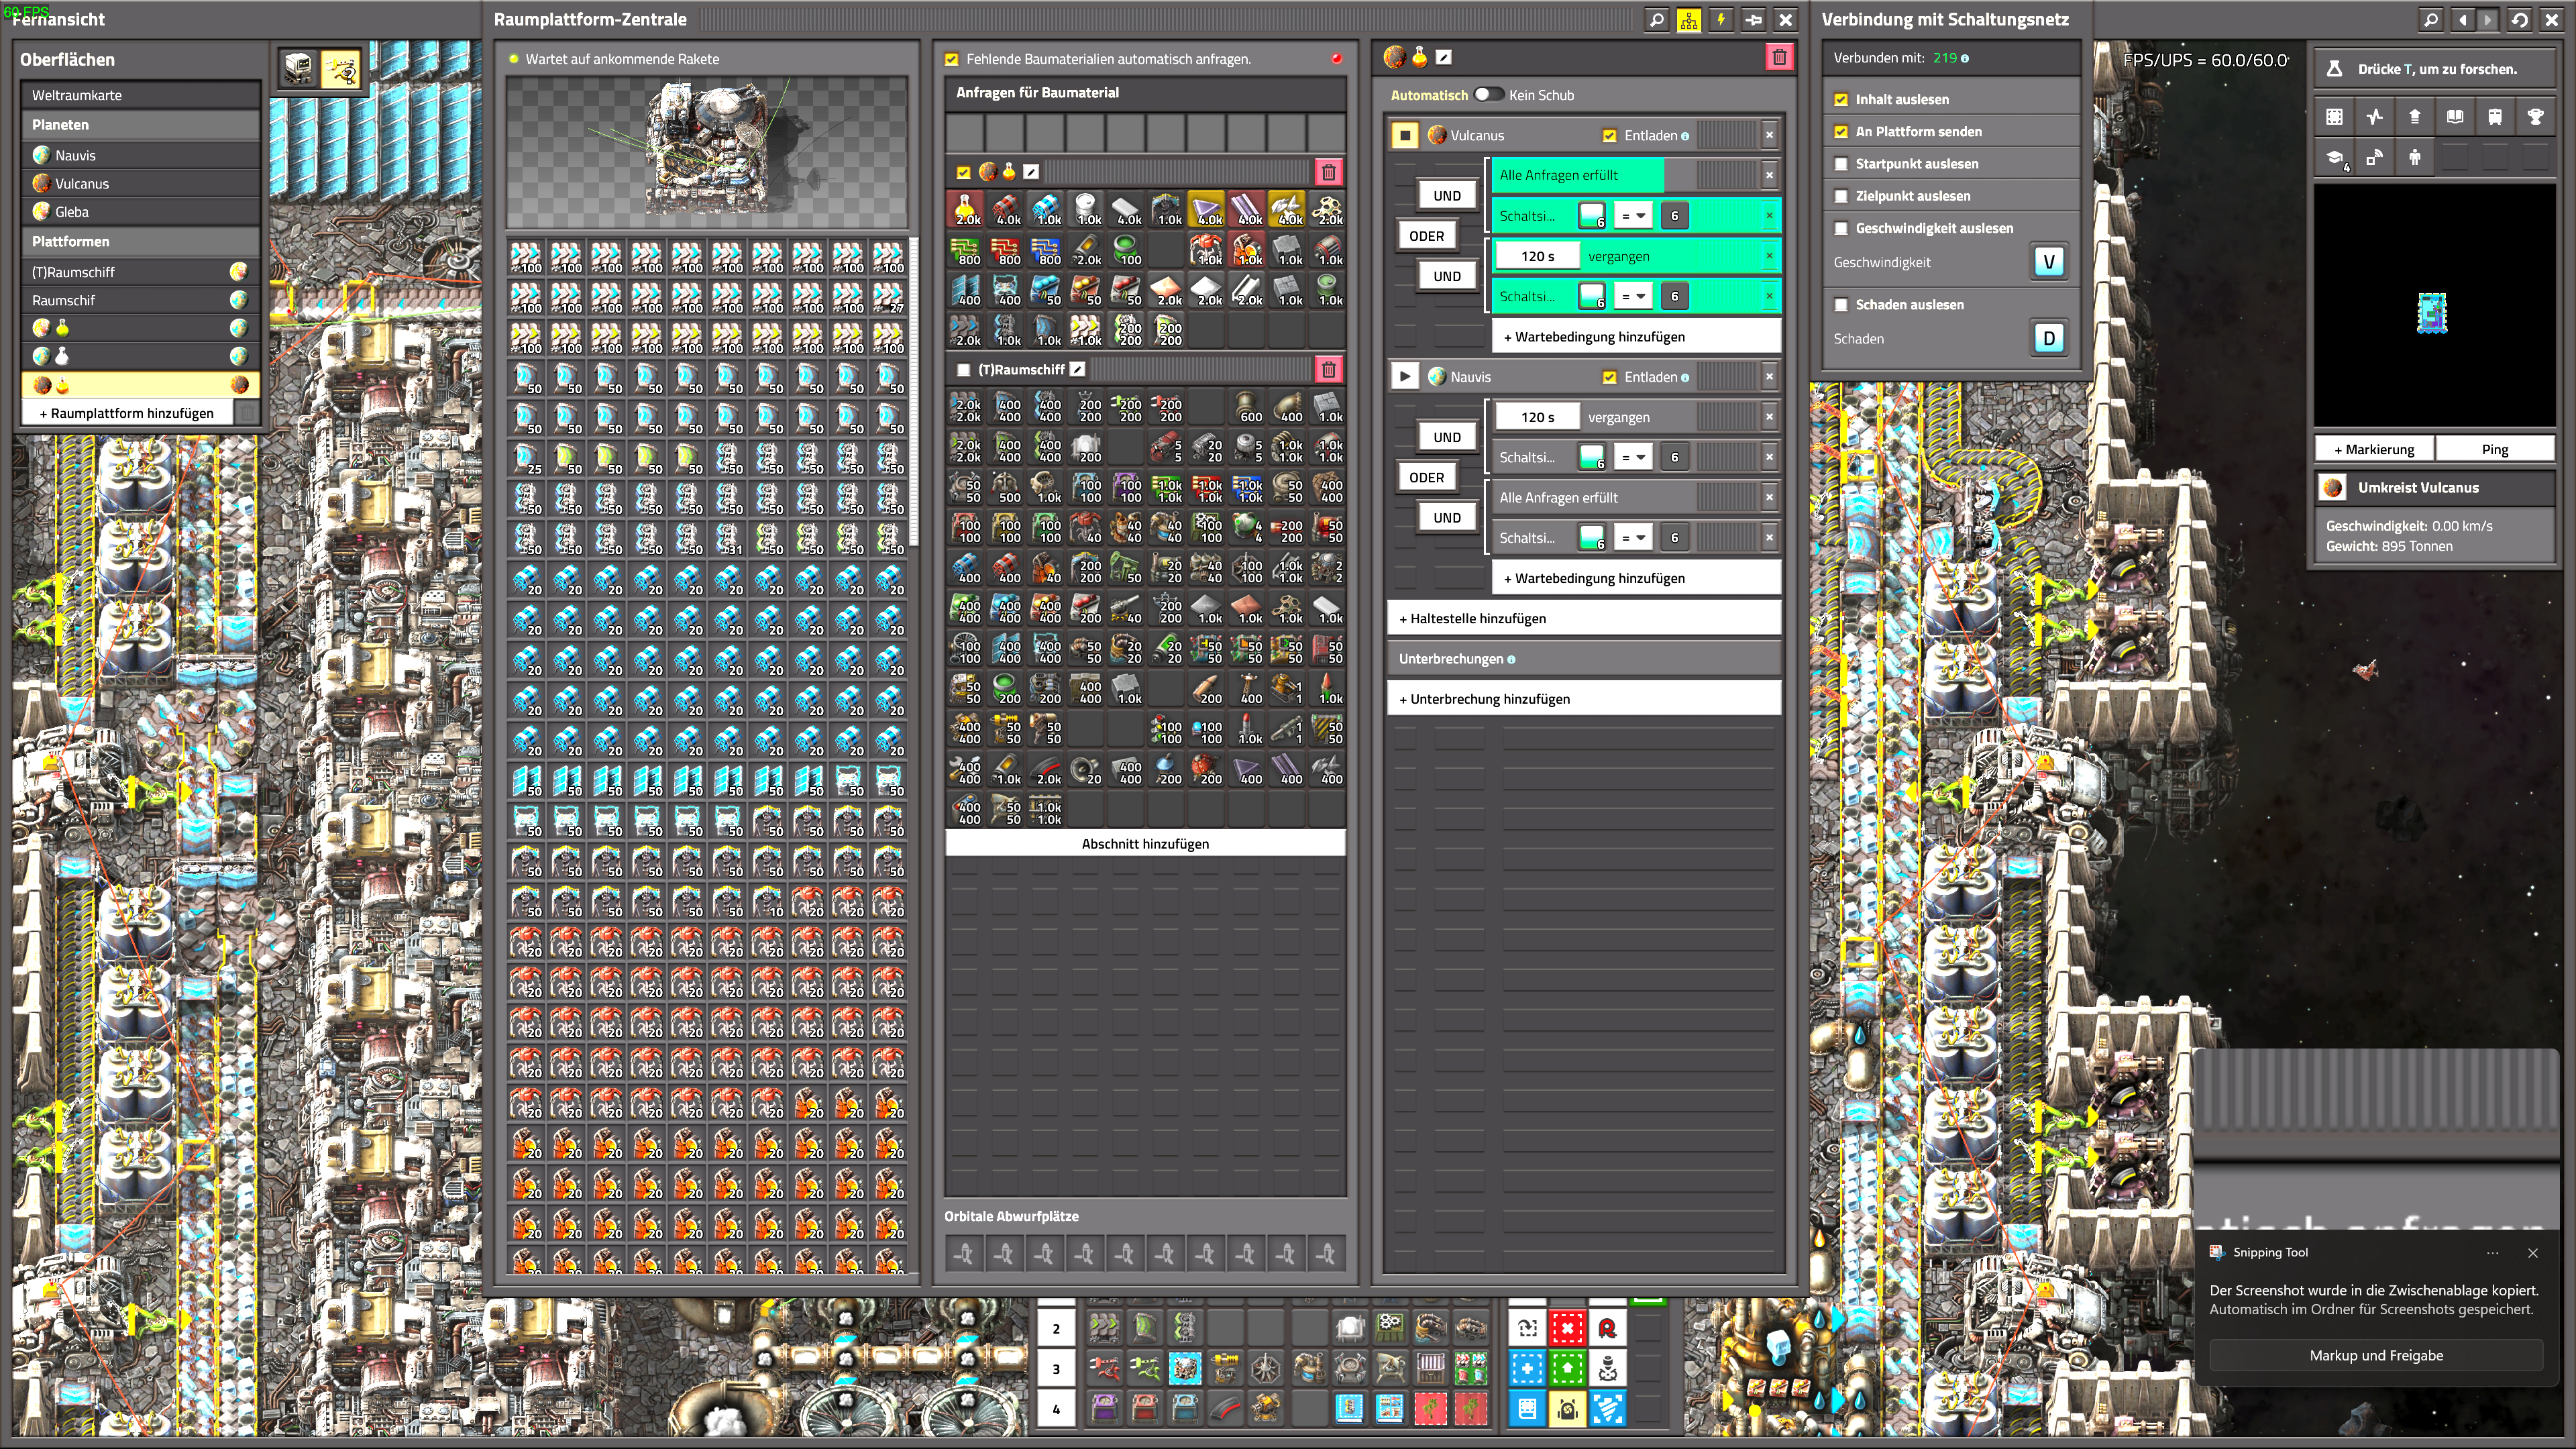Click the play arrow next to Nauvis stop
This screenshot has height=1449, width=2576.
1405,377
